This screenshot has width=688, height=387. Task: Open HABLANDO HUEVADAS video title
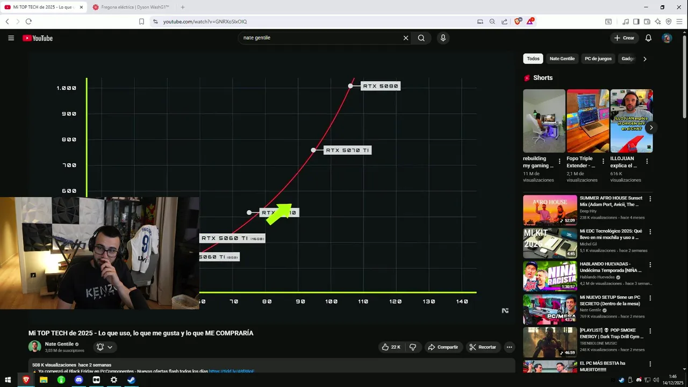tap(611, 267)
